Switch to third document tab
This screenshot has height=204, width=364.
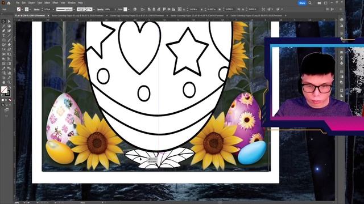[x=137, y=15]
